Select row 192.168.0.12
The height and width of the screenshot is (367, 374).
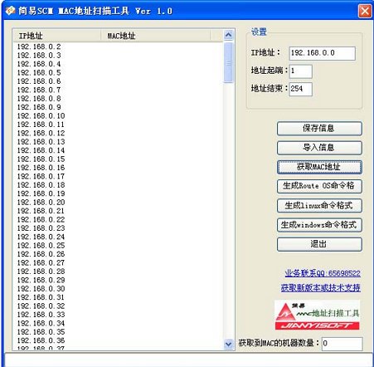(118, 133)
